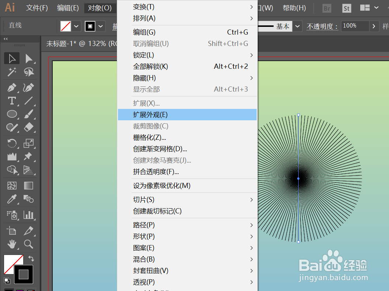The image size is (389, 291).
Task: Select the Puppet Warp pin tool
Action: 29,156
